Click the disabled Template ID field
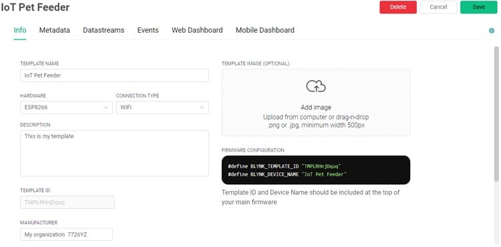The height and width of the screenshot is (247, 501). [67, 202]
